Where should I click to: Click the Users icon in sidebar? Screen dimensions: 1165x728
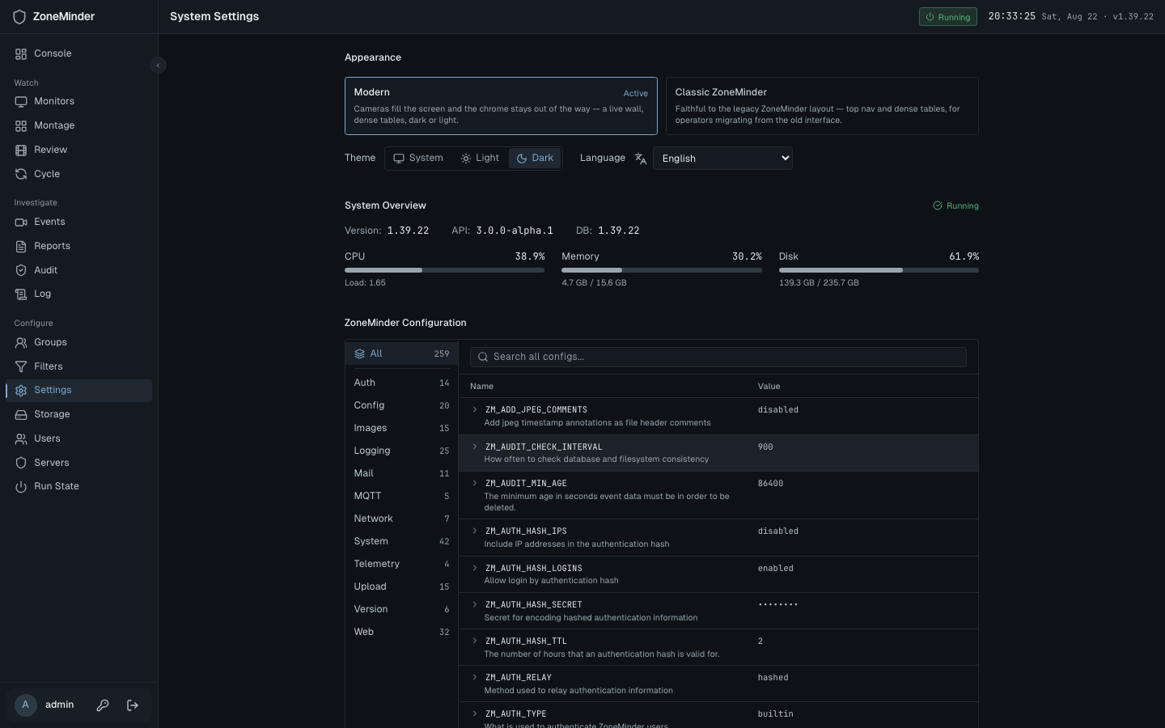tap(21, 438)
